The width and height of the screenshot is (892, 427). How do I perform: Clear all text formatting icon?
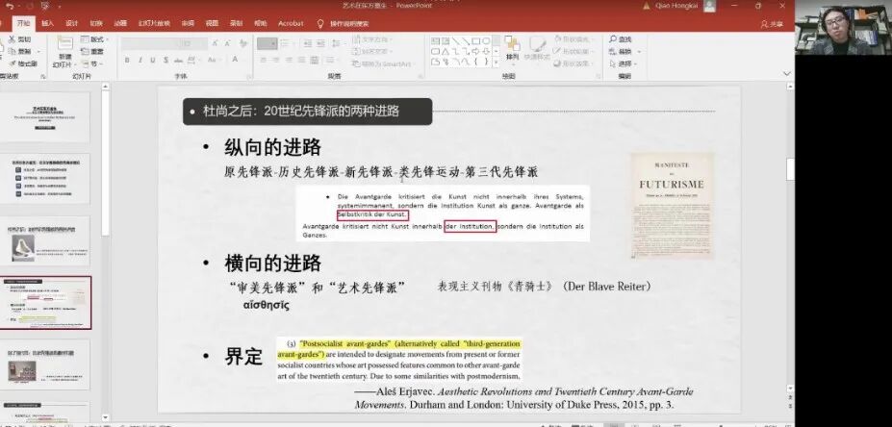[243, 43]
